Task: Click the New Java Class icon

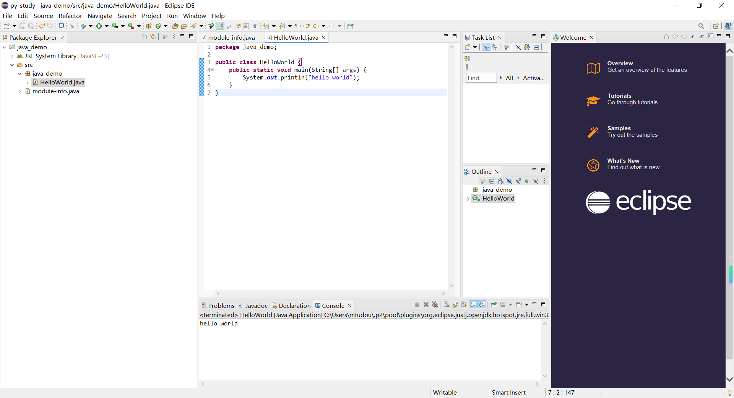Action: tap(158, 26)
